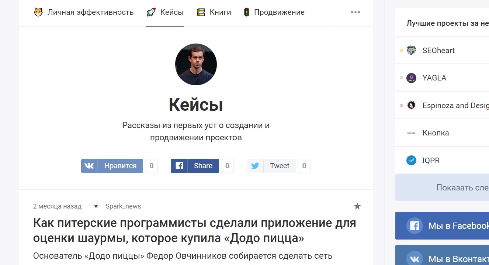489x265 pixels.
Task: Open the Spark_news author link
Action: [123, 206]
